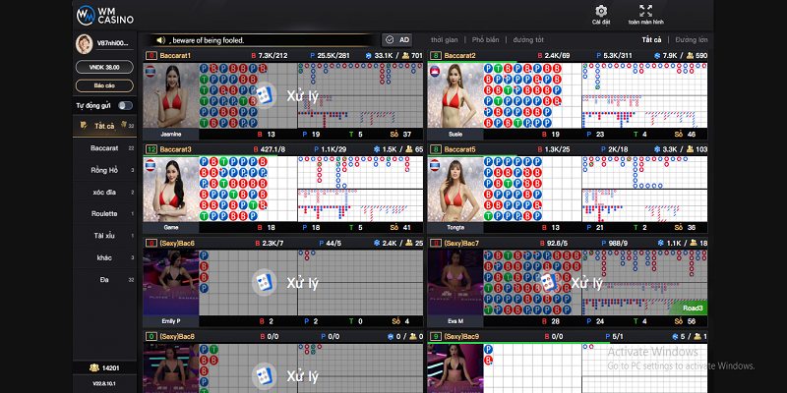Click the scrolling announcement text bar
This screenshot has height=393, width=787.
pyautogui.click(x=261, y=40)
